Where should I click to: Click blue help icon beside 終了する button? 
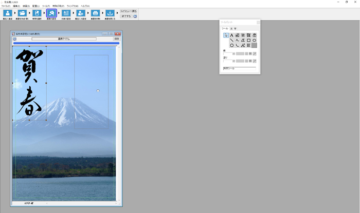click(x=135, y=16)
